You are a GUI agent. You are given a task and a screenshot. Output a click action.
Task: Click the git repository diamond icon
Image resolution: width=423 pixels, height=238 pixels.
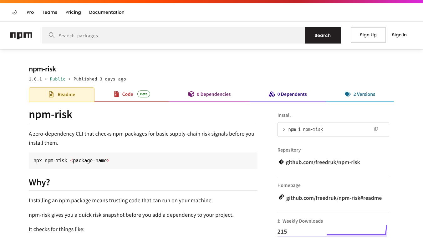(281, 162)
